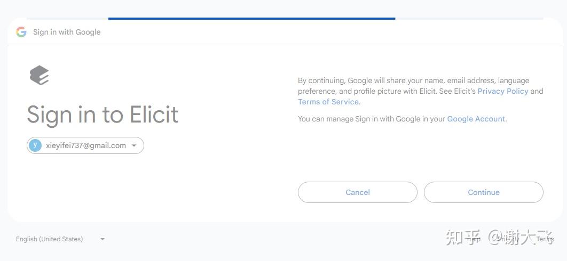Viewport: 567px width, 261px height.
Task: Open Elicit's Terms of Service link
Action: [328, 102]
